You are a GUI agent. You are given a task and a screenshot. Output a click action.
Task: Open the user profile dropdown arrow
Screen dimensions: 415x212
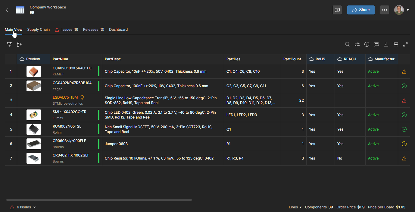click(408, 10)
